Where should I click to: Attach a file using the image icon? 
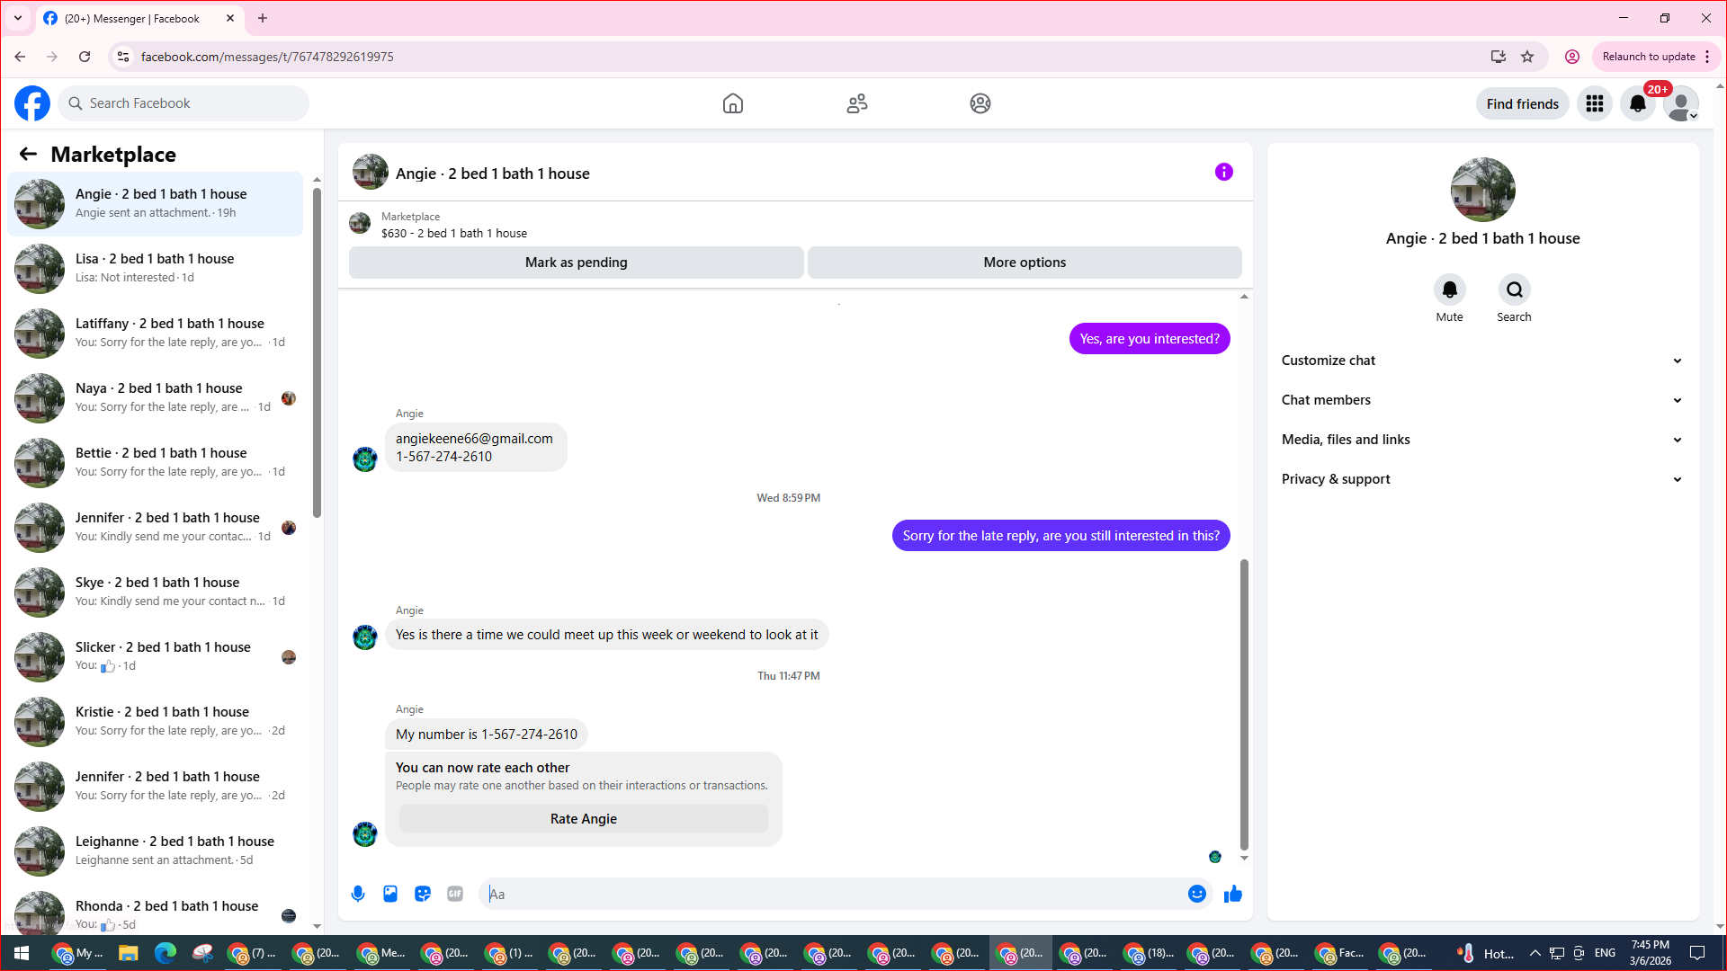[390, 894]
